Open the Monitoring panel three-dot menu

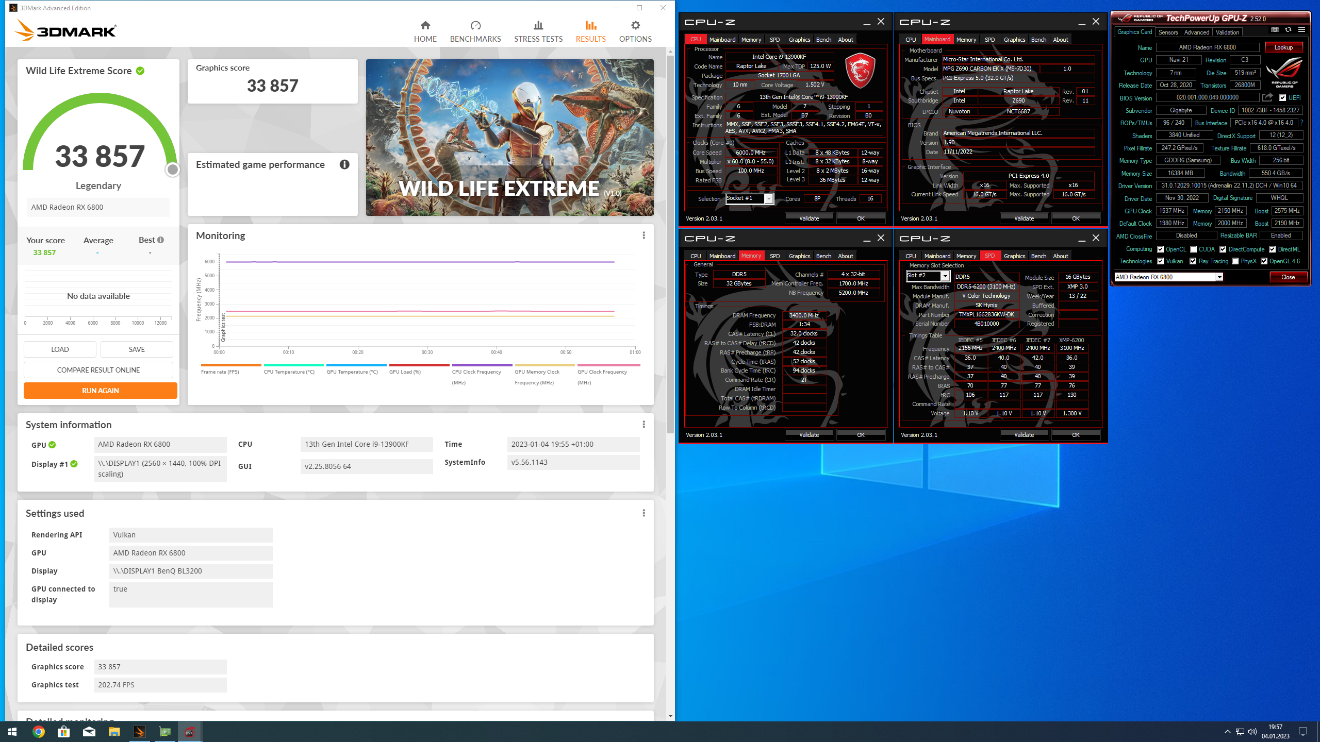[x=643, y=235]
